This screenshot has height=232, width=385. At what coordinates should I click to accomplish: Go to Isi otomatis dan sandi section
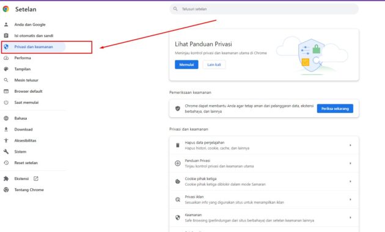coord(34,35)
